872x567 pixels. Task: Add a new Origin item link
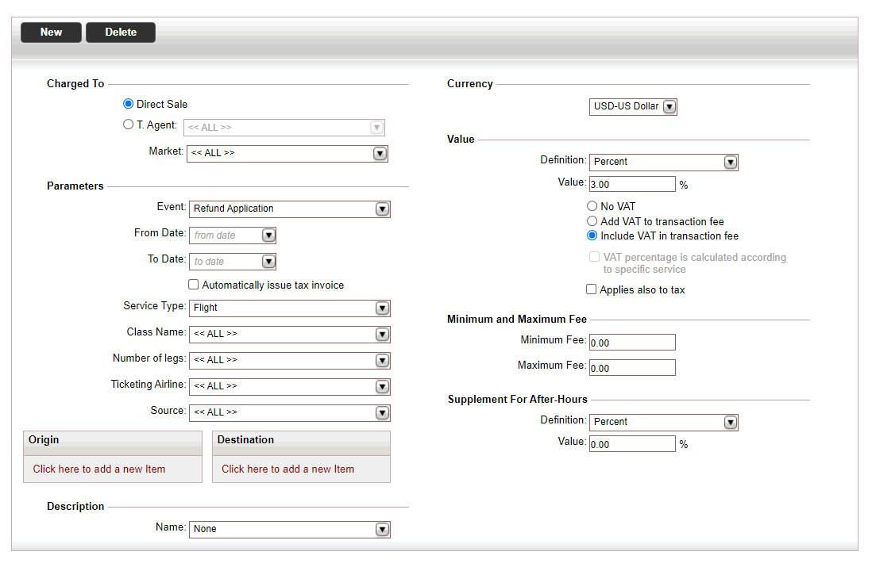click(99, 469)
